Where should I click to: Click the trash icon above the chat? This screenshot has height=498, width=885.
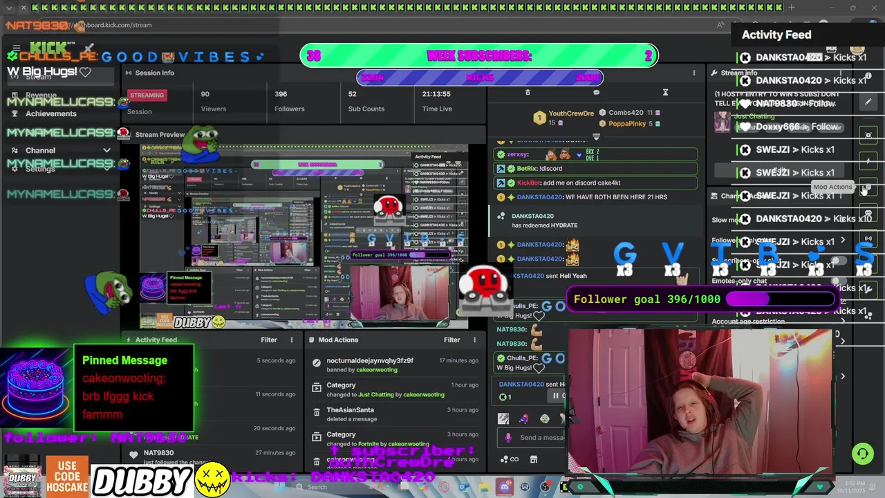528,92
